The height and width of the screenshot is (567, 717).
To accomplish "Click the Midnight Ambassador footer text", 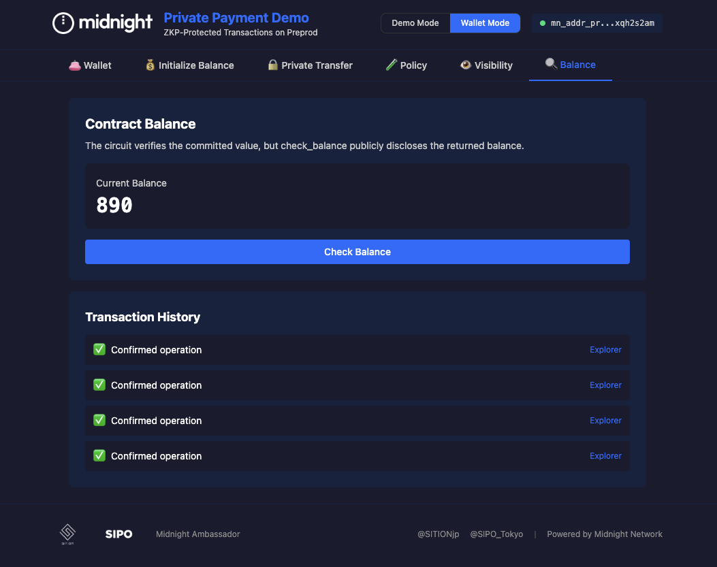I will click(x=197, y=534).
